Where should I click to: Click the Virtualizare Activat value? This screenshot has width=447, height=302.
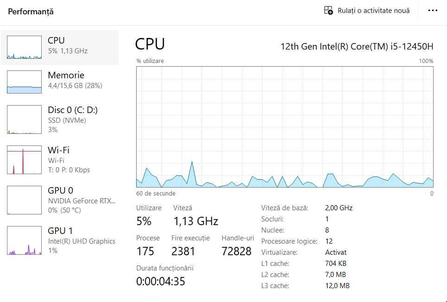click(x=336, y=252)
